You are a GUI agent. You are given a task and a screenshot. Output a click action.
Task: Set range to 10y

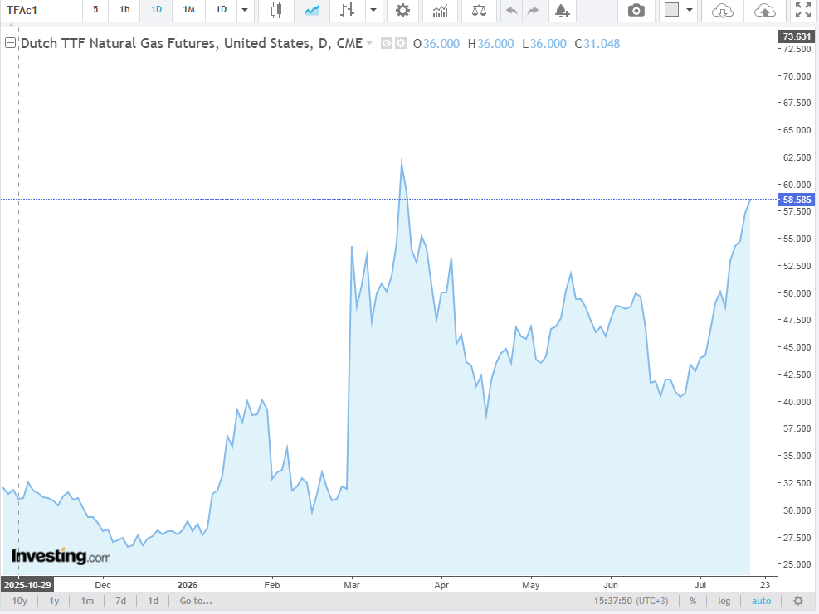[x=19, y=601]
